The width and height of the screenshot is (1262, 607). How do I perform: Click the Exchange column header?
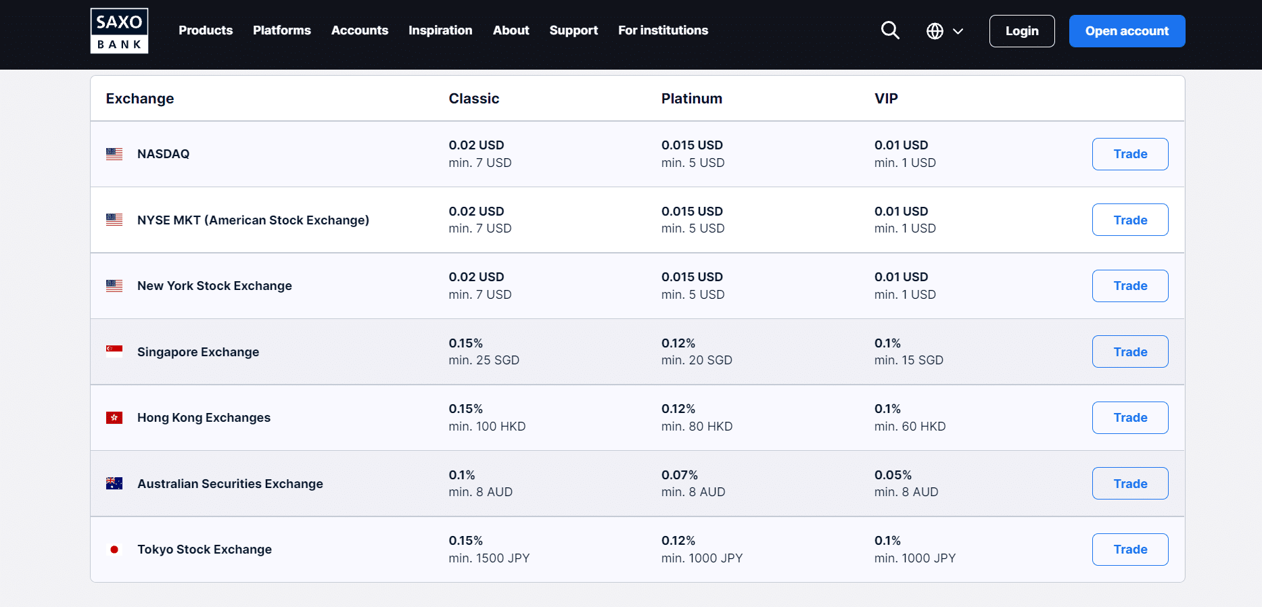[x=140, y=99]
